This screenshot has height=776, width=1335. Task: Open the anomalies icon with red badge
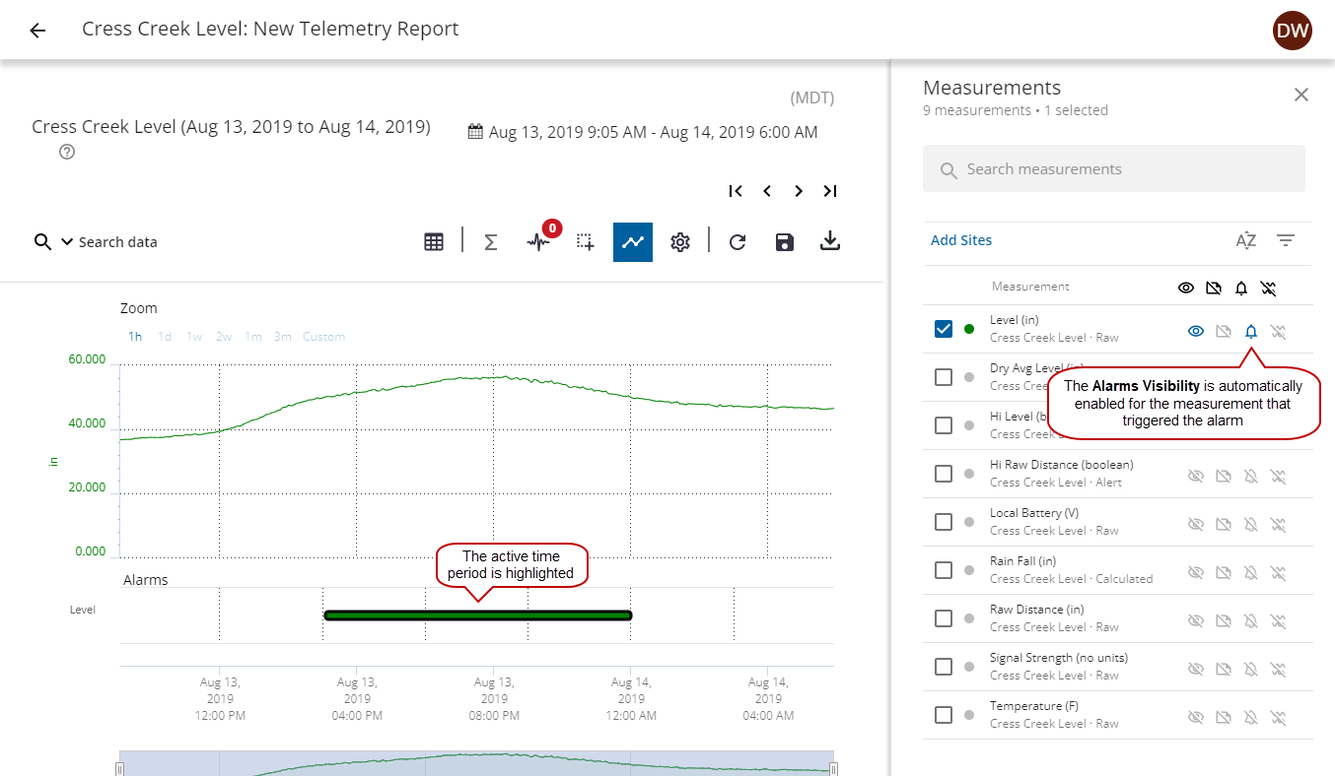(538, 242)
